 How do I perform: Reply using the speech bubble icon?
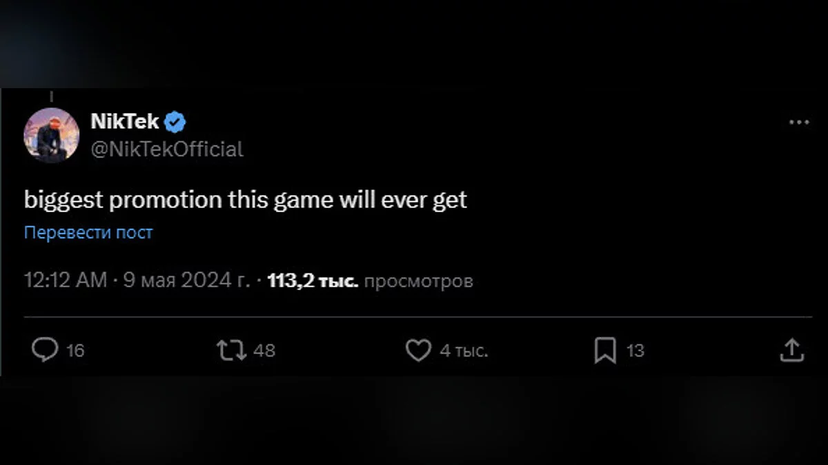click(x=46, y=351)
